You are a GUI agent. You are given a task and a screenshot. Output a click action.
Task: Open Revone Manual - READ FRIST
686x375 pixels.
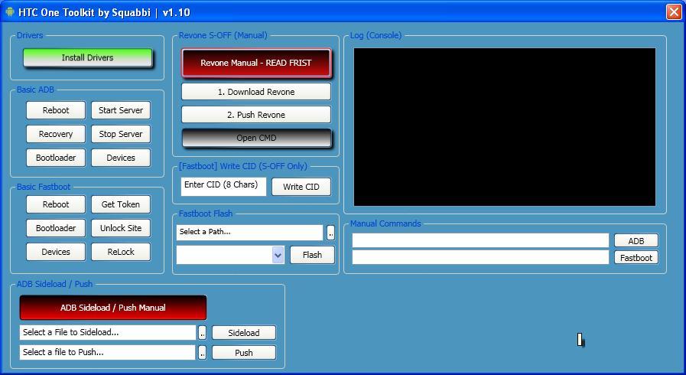click(256, 63)
